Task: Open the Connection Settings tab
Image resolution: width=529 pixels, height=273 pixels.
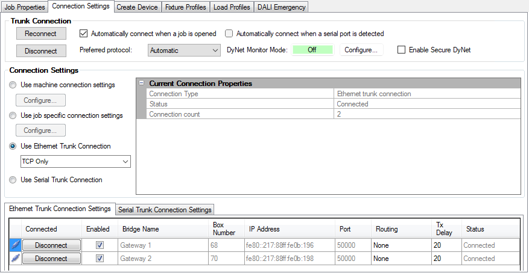Action: [81, 6]
